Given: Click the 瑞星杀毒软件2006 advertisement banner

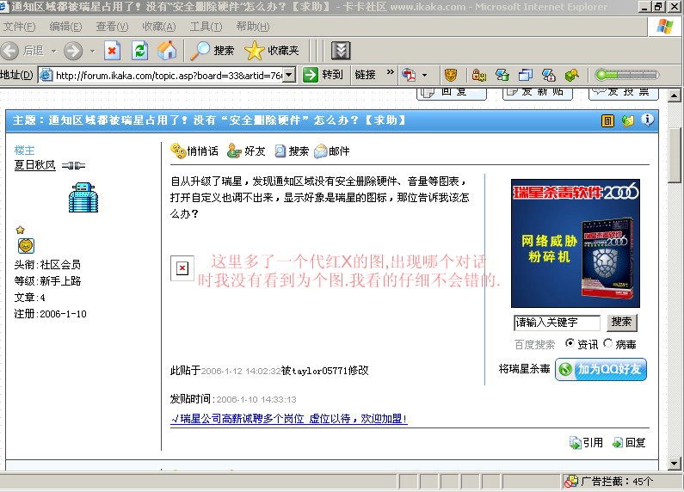Looking at the screenshot, I should [x=576, y=243].
